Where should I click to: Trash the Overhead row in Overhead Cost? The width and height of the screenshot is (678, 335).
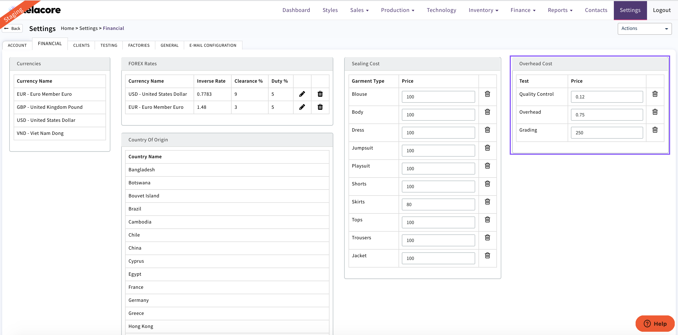(x=655, y=112)
